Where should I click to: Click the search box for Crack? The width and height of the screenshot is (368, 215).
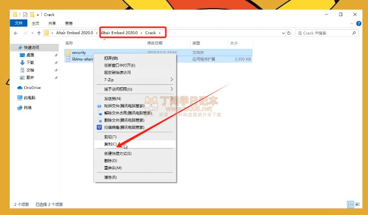click(x=327, y=33)
